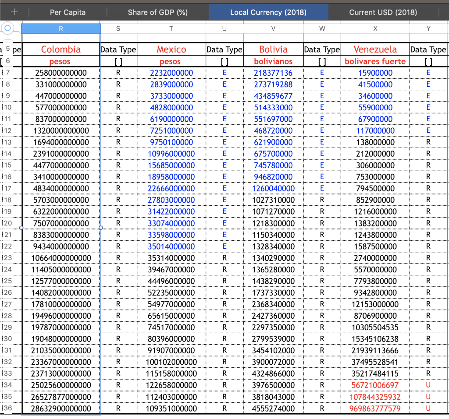Select row 5 header
449x419 pixels.
pyautogui.click(x=8, y=49)
